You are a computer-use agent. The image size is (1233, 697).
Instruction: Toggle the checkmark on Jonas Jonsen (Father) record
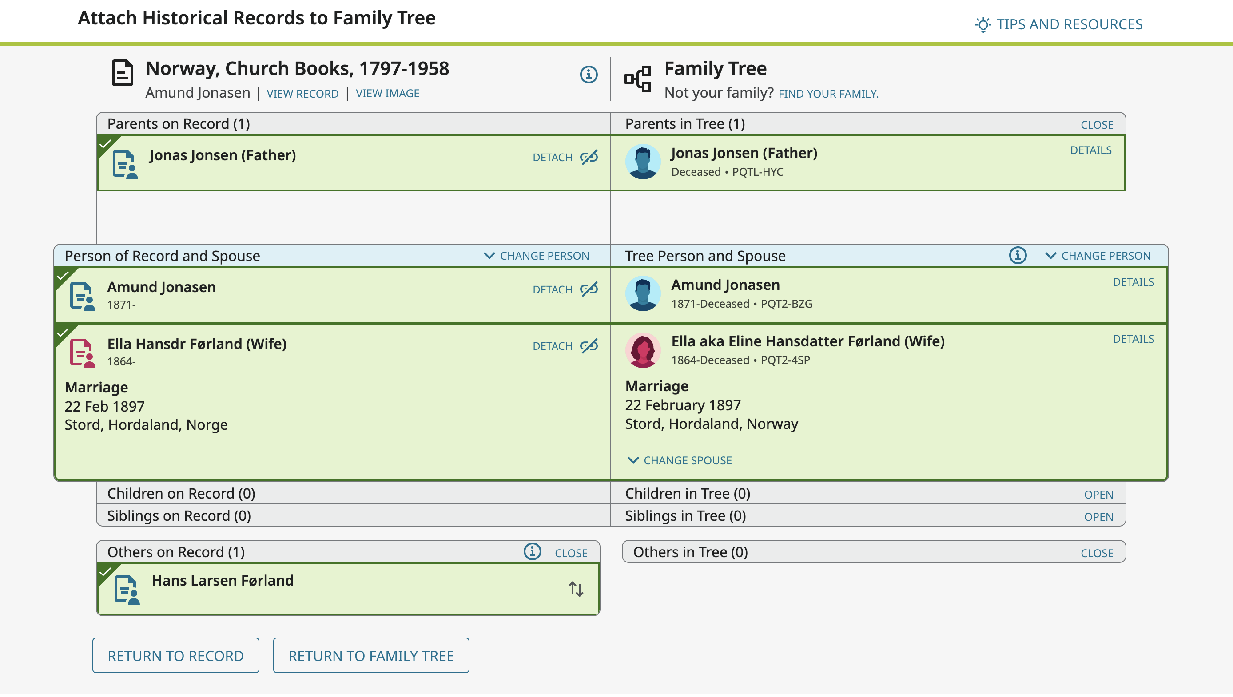105,143
